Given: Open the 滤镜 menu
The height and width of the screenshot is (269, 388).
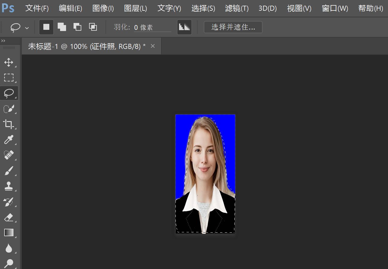Looking at the screenshot, I should click(237, 8).
